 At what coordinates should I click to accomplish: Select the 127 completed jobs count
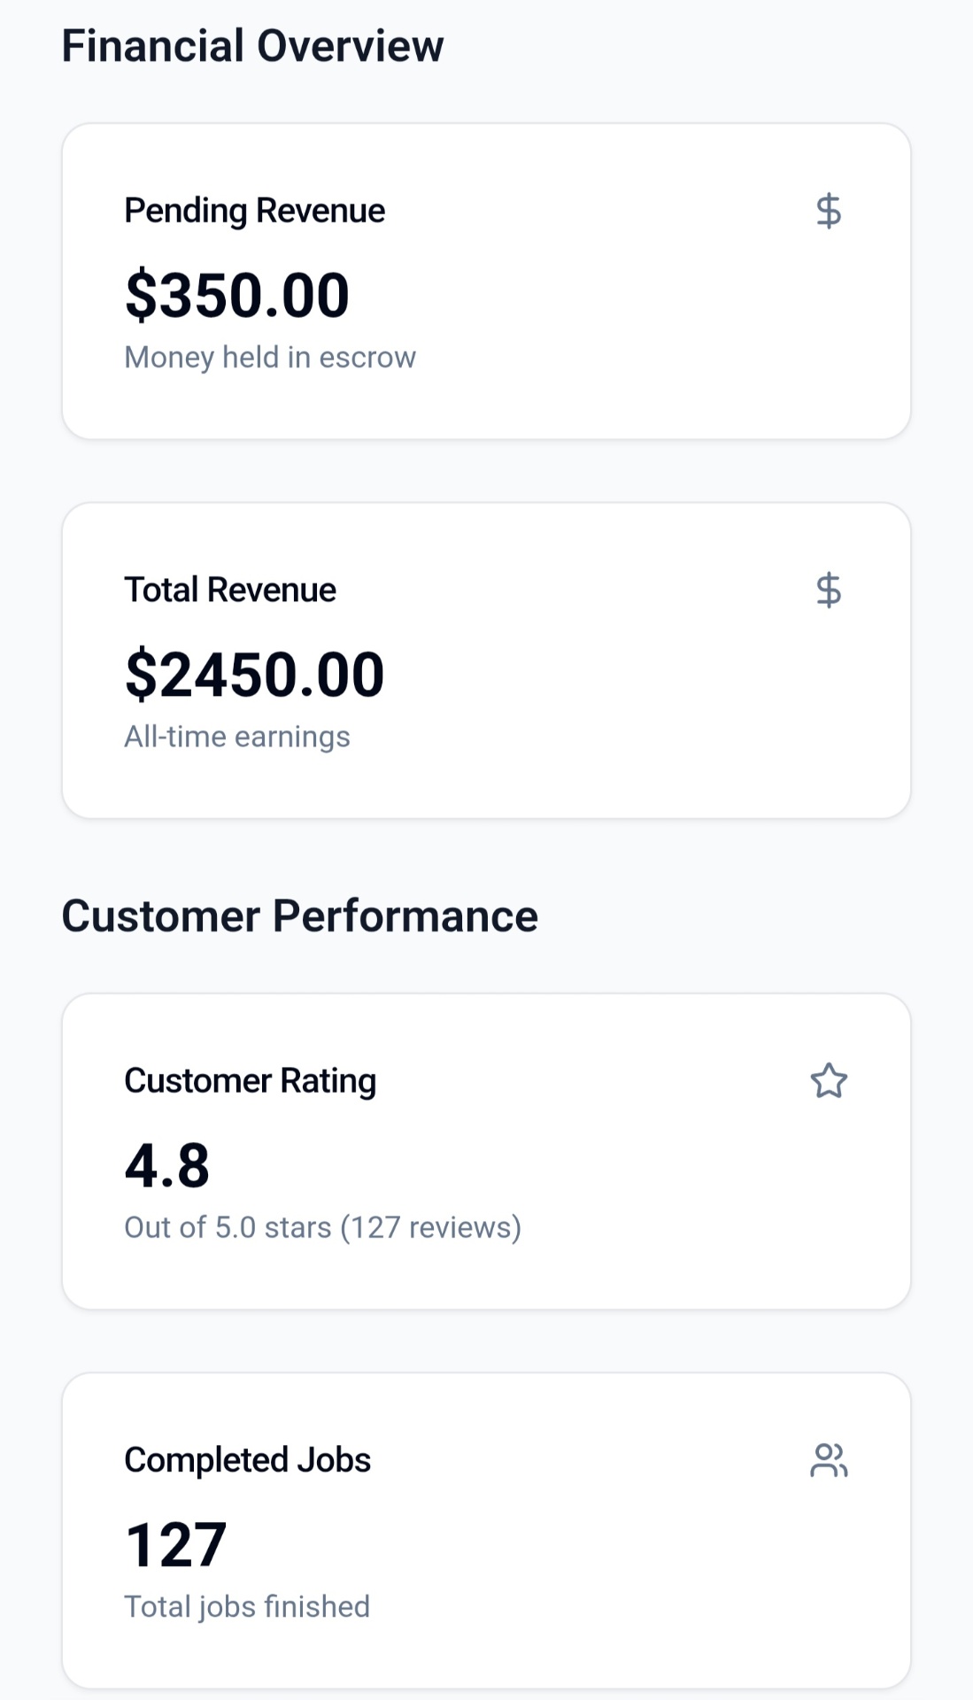(x=176, y=1544)
